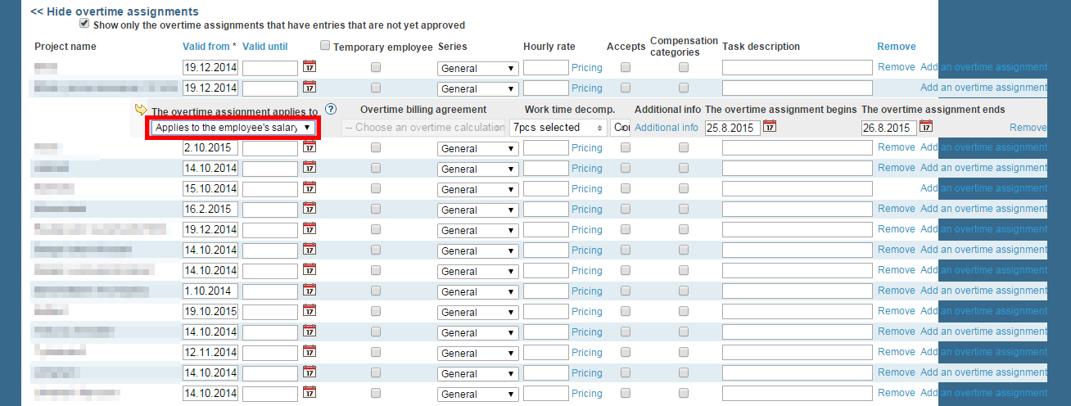The width and height of the screenshot is (1071, 406).
Task: Click the help question mark icon
Action: [331, 110]
